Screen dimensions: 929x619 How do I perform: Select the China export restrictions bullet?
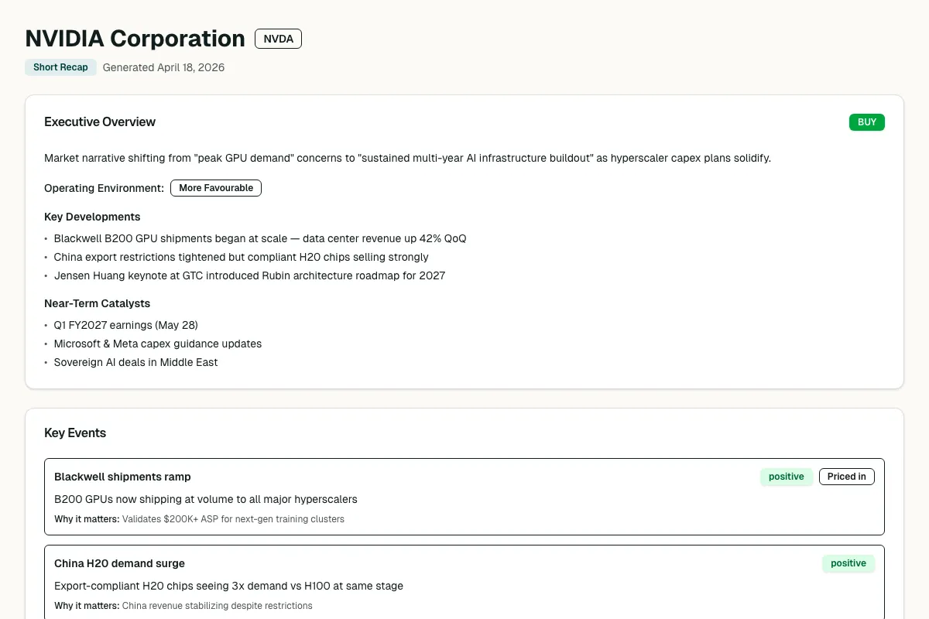(x=241, y=257)
